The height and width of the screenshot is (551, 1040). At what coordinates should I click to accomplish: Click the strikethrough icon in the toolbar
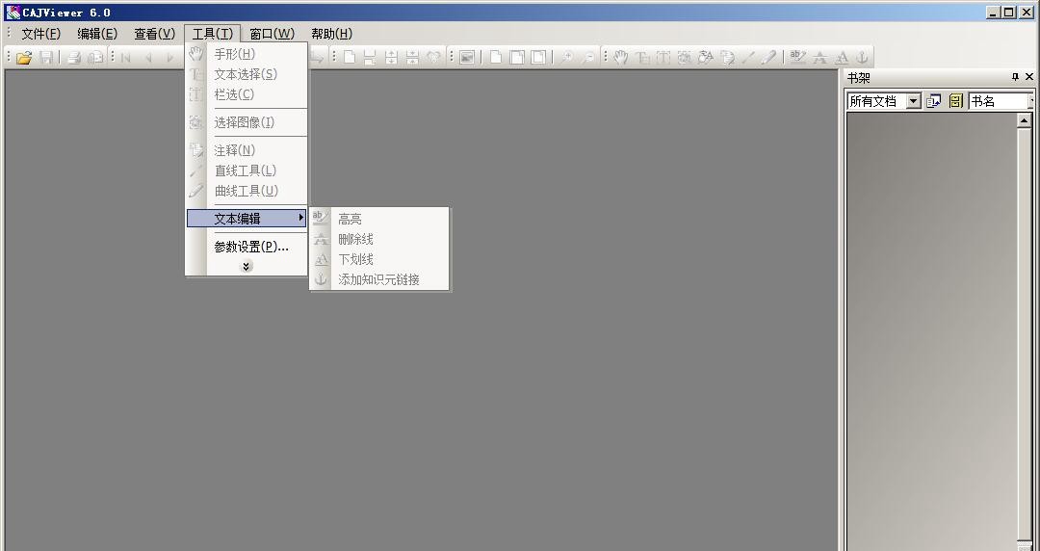819,58
